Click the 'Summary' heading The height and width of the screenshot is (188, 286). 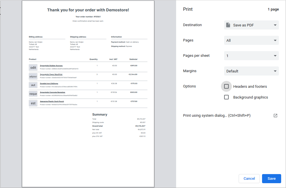tap(100, 114)
